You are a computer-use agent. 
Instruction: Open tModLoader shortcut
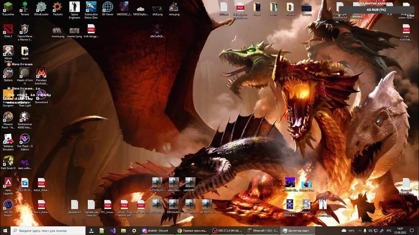point(41,9)
